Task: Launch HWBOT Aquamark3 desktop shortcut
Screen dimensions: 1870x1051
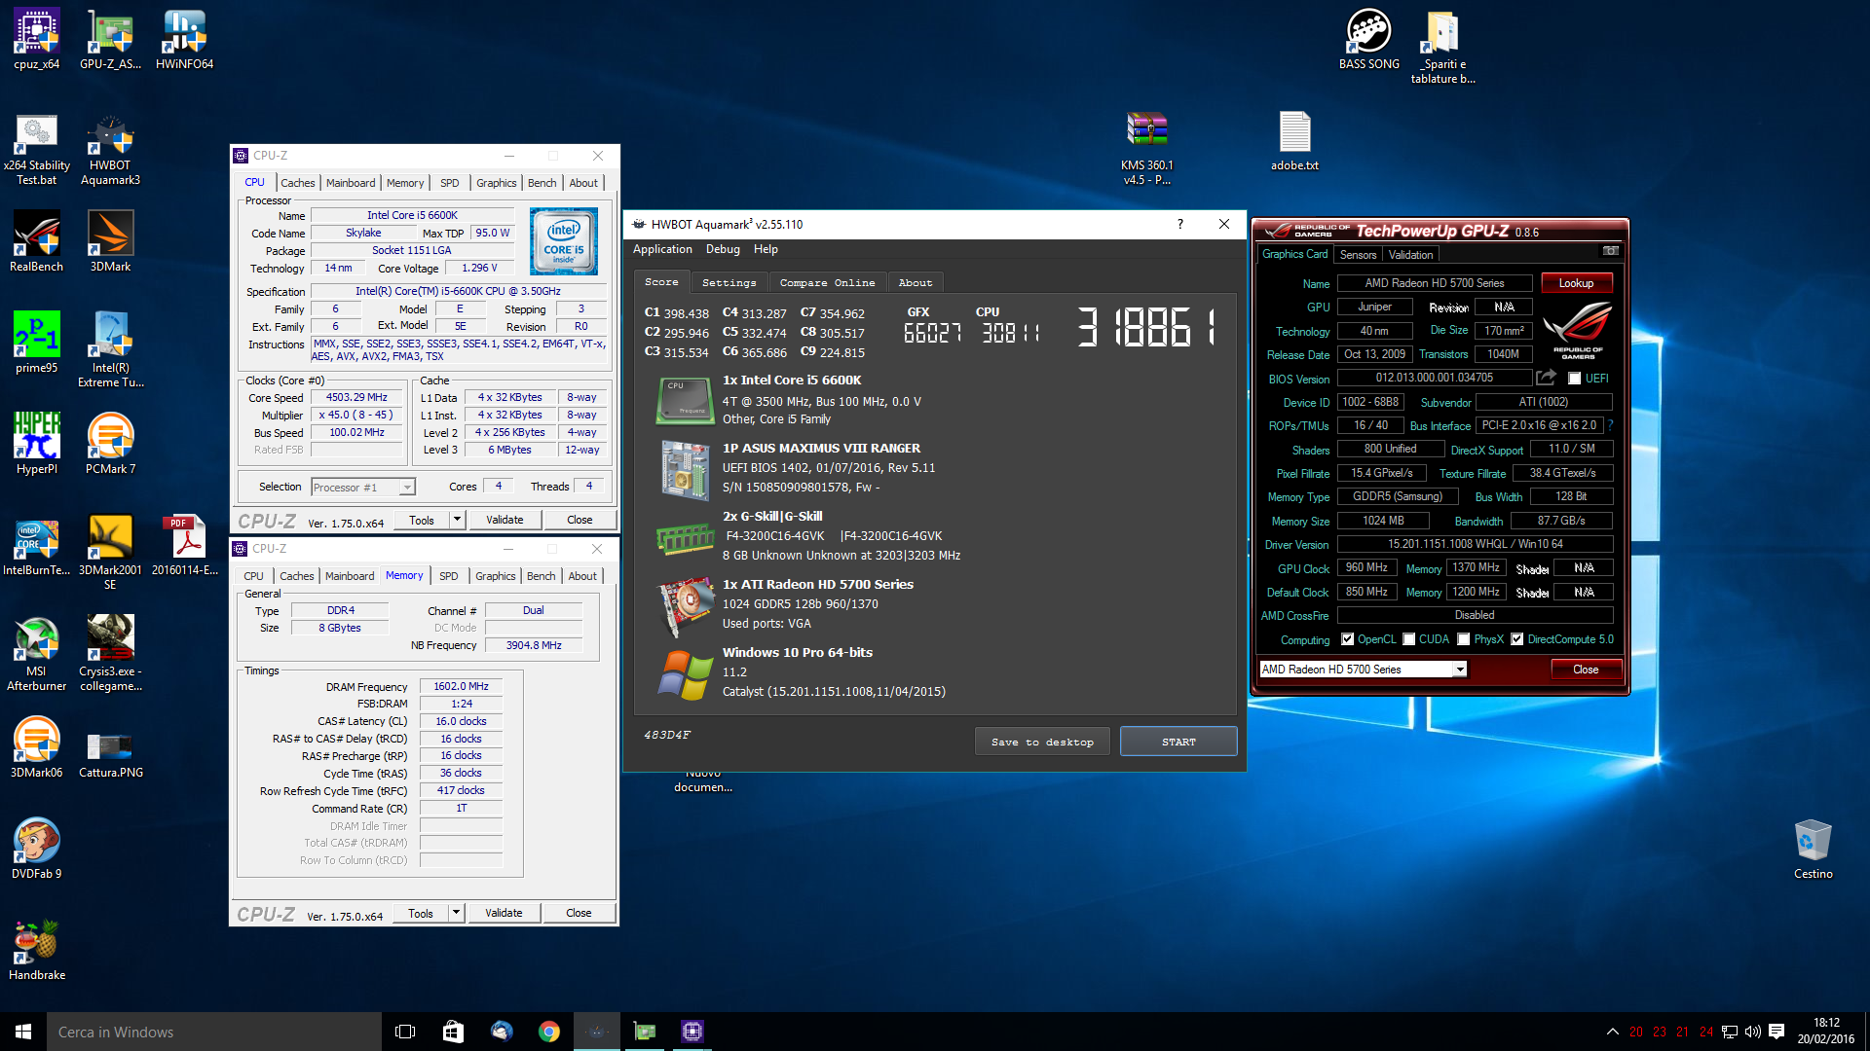Action: point(110,149)
